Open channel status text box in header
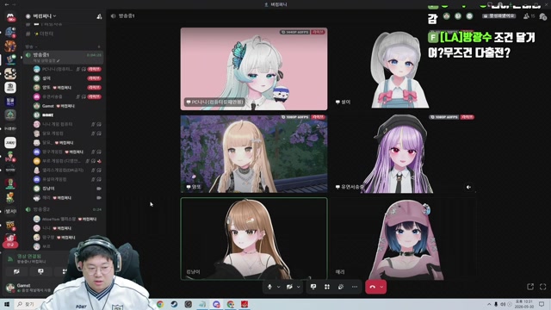 pos(499,16)
